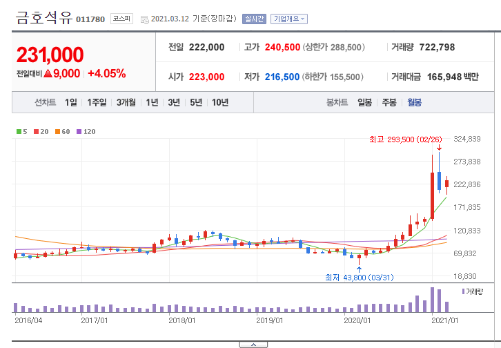Click the 하한가 155,500 text

333,77
